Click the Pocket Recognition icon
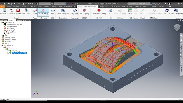This screenshot has height=103, width=183. click(63, 11)
